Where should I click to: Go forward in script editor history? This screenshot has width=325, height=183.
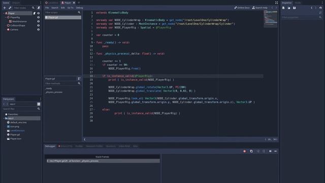(276, 8)
